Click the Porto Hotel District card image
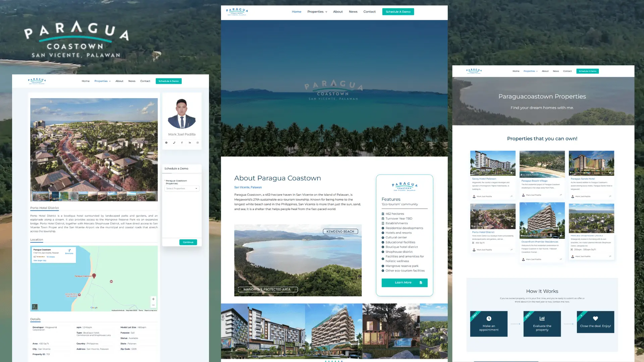The height and width of the screenshot is (362, 644). [x=493, y=216]
